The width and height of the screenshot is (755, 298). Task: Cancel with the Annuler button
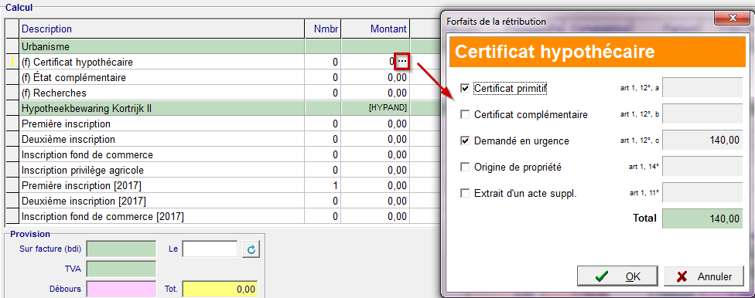704,276
